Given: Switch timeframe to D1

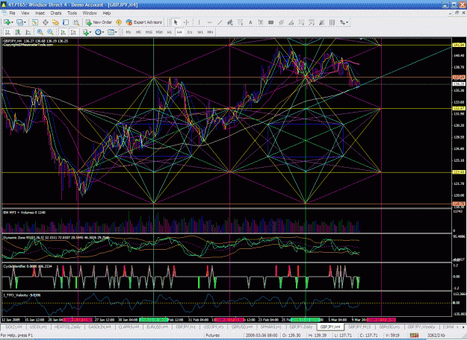Looking at the screenshot, I should pyautogui.click(x=190, y=32).
